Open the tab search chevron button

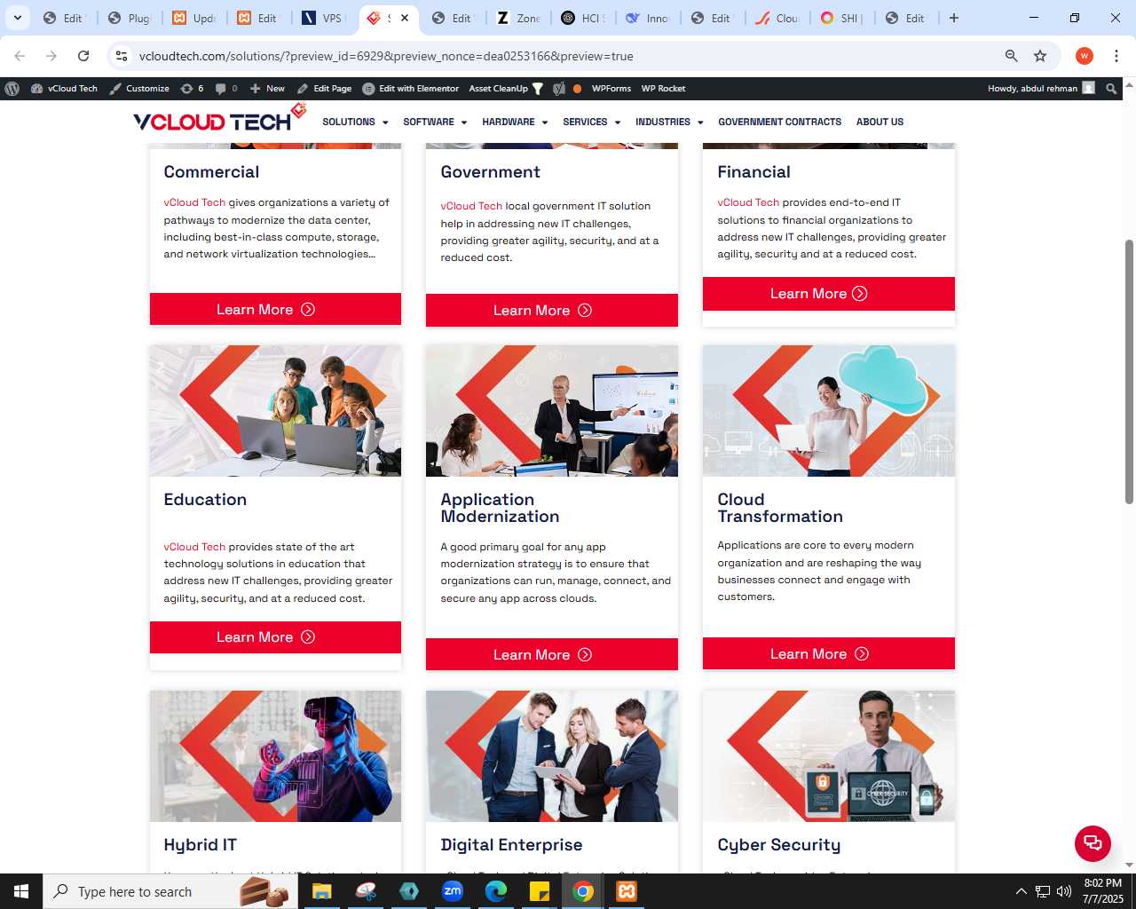tap(17, 18)
